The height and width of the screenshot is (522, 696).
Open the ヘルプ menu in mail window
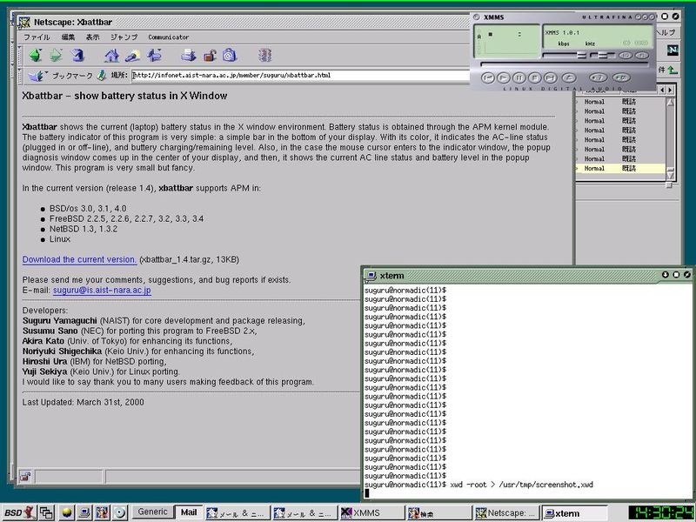666,32
